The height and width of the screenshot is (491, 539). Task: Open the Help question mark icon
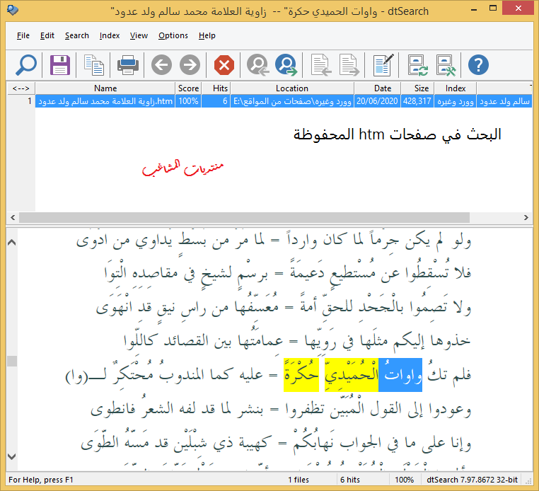[x=479, y=66]
